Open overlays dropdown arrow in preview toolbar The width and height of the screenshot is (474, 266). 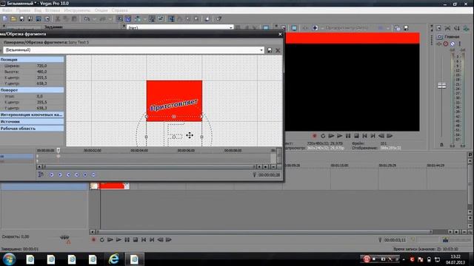click(388, 28)
